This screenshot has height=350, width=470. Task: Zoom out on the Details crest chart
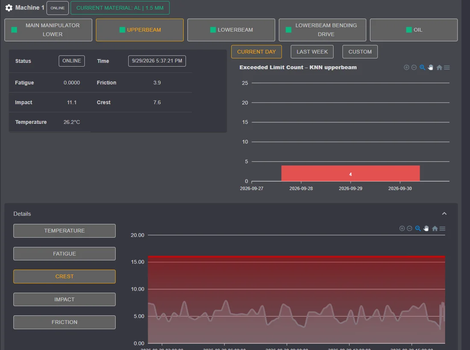click(409, 229)
